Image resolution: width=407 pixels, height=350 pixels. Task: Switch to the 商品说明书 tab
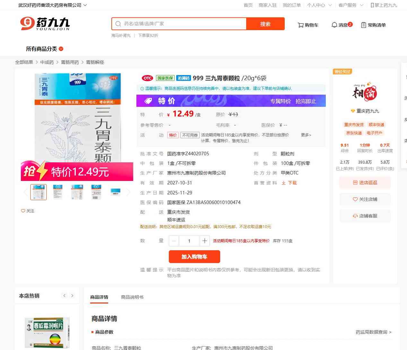click(x=132, y=297)
